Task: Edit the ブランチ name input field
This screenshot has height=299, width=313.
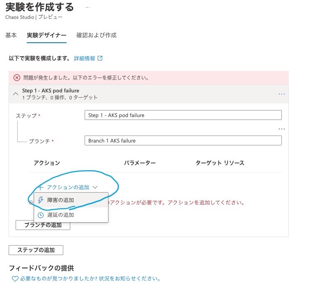Action: [x=183, y=140]
